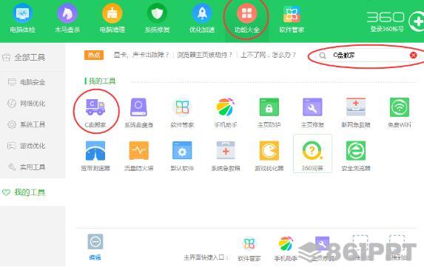
Task: Launch the 系统急救箱 tool
Action: 226,156
